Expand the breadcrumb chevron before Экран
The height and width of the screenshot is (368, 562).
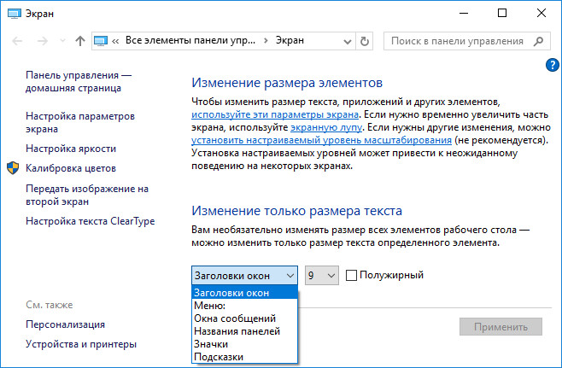[266, 41]
